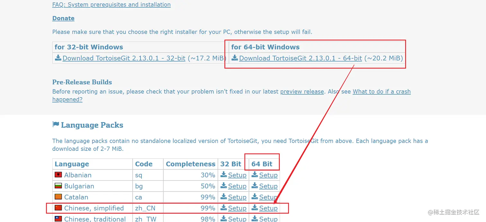486x222 pixels.
Task: Click the Albanian language name
Action: (x=78, y=175)
